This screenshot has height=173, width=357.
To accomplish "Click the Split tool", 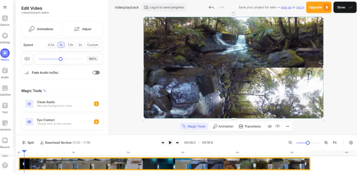I will coord(28,143).
